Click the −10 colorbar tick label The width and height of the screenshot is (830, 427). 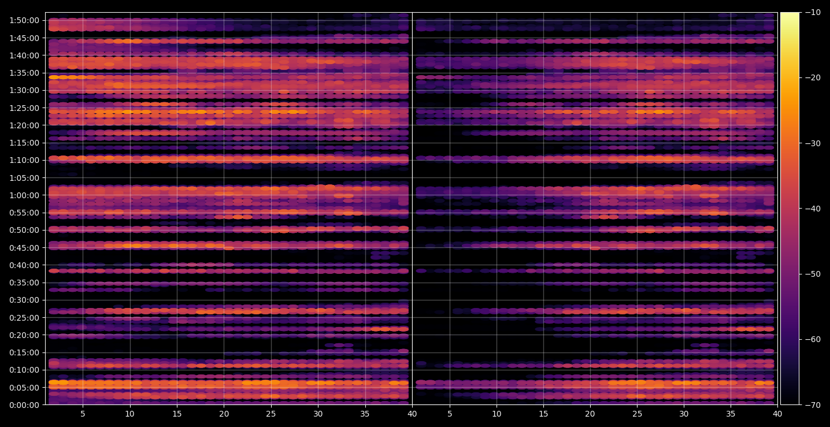click(x=812, y=12)
